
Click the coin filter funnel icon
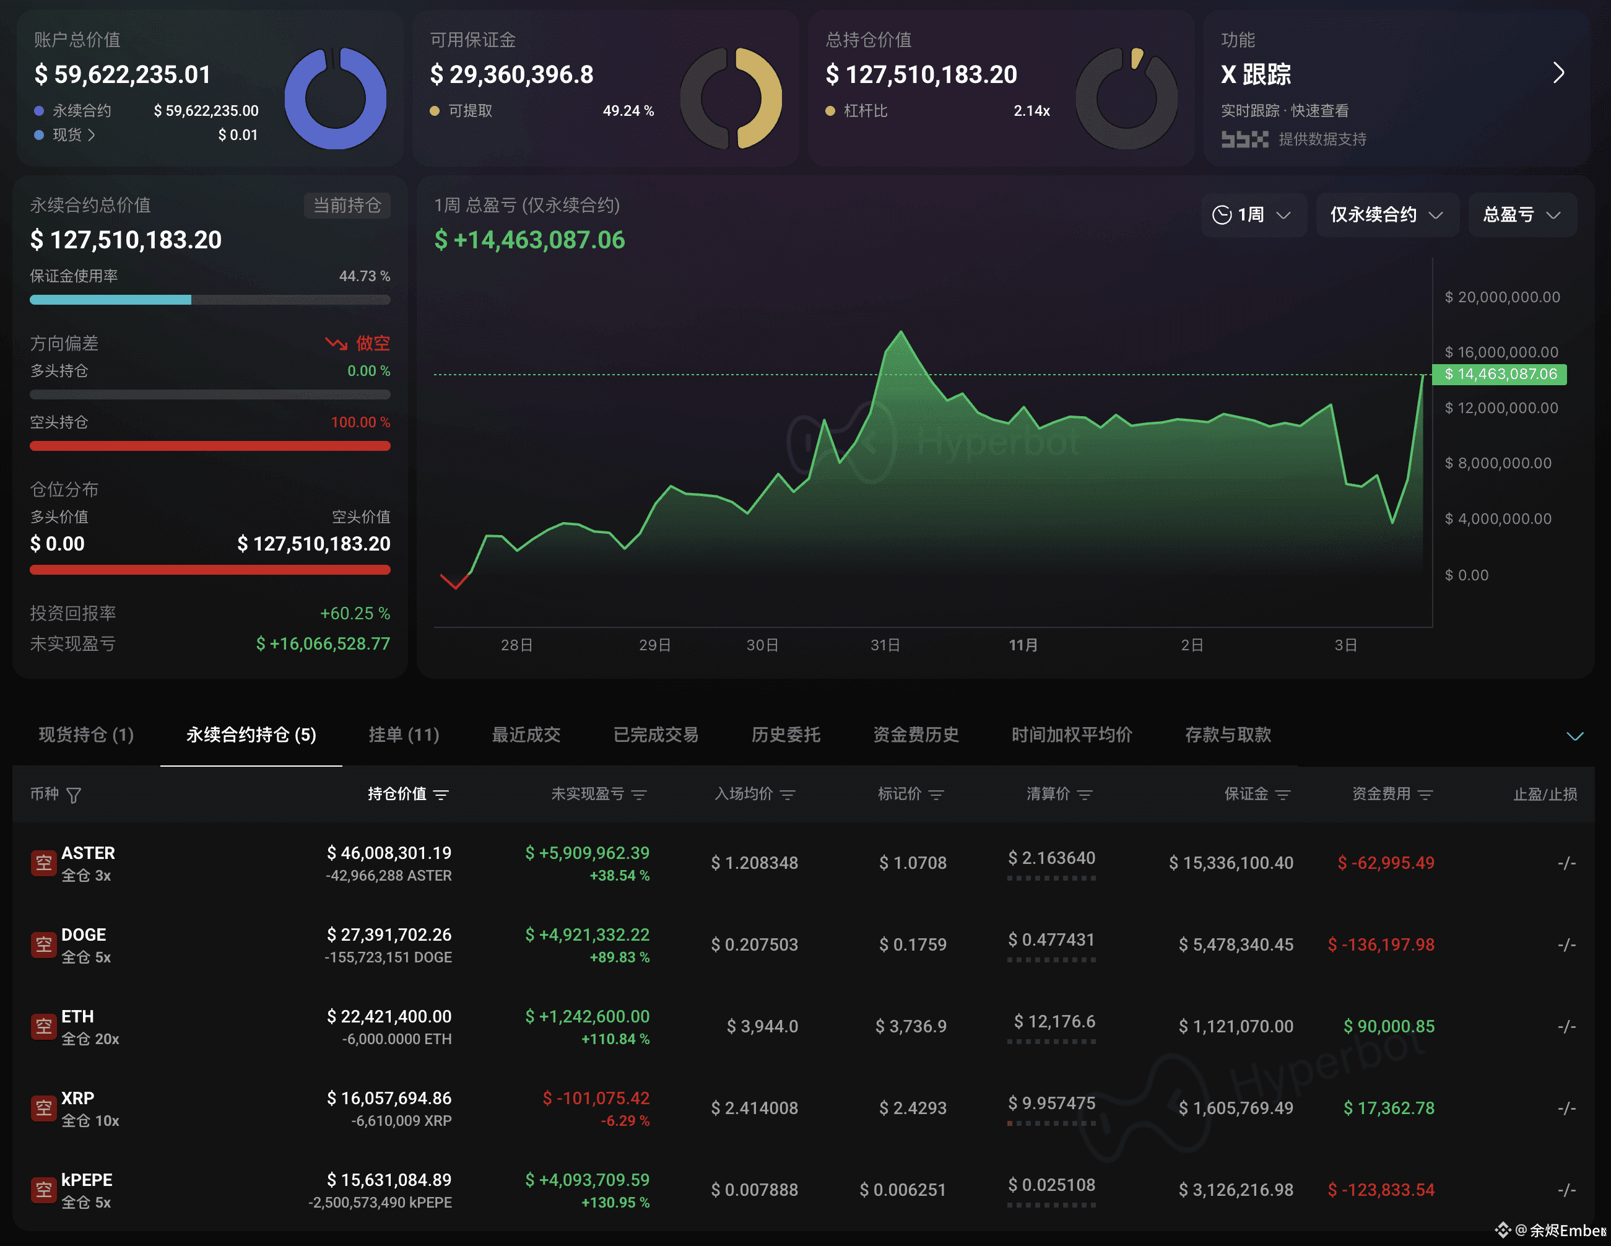[74, 795]
